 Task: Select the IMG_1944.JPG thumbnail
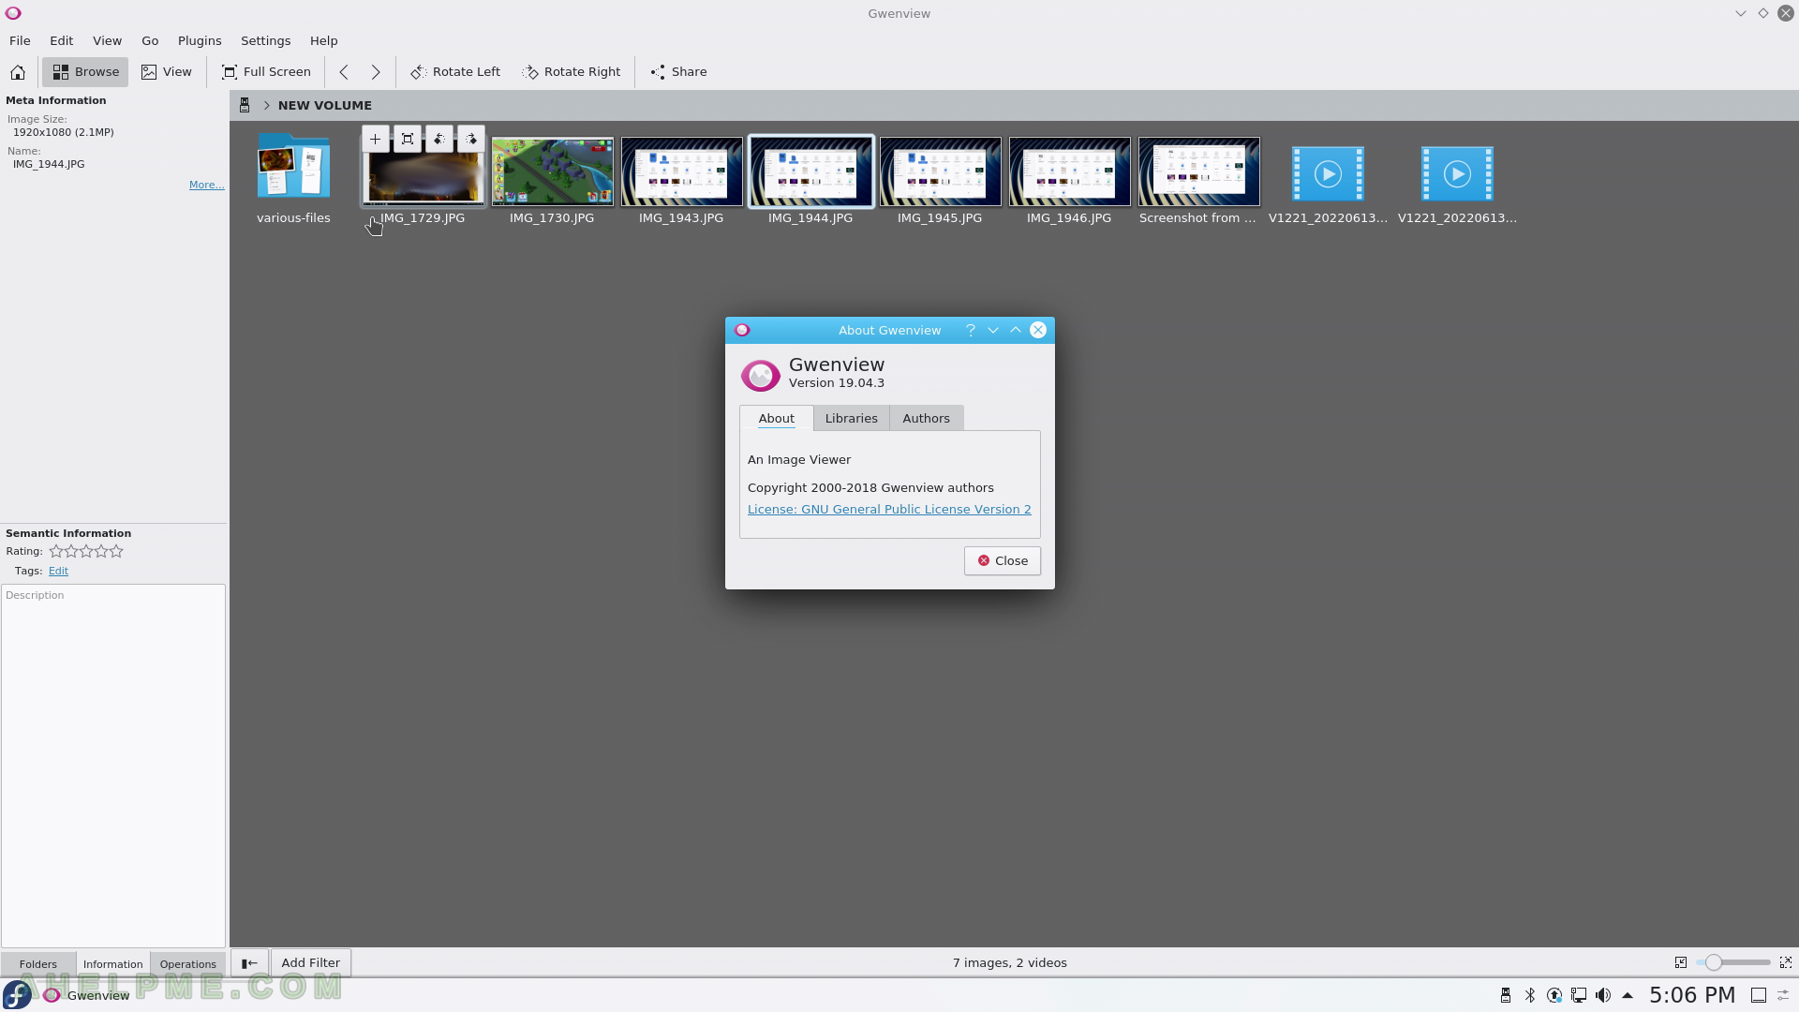pos(810,172)
